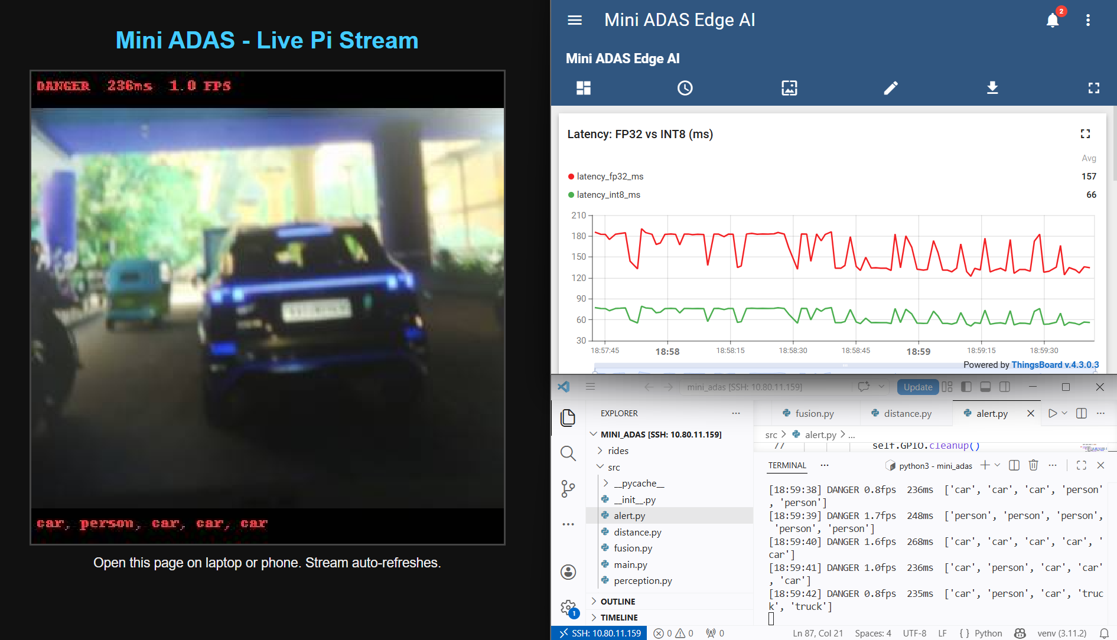Open Search view in activity bar
This screenshot has height=640, width=1117.
[568, 453]
